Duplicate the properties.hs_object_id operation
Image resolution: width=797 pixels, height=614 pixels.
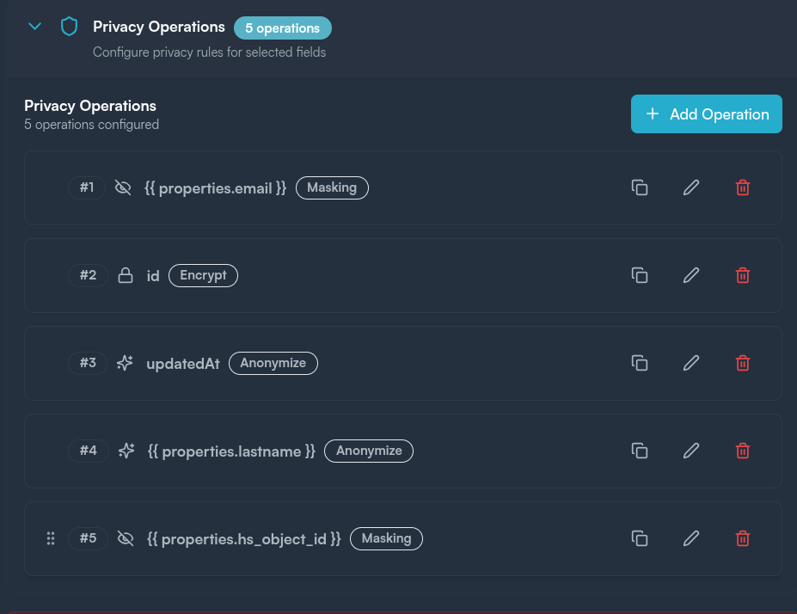coord(639,538)
